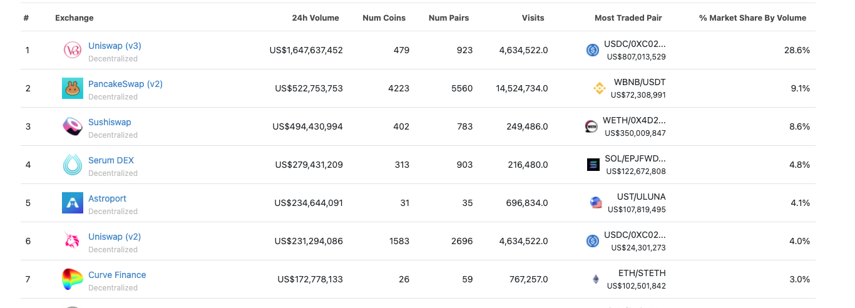
Task: Sort by Most Traded Pair header
Action: (x=628, y=18)
